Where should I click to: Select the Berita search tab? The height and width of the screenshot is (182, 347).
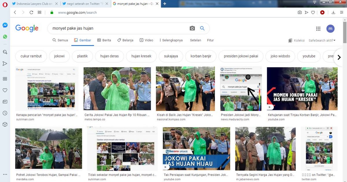[x=104, y=40]
